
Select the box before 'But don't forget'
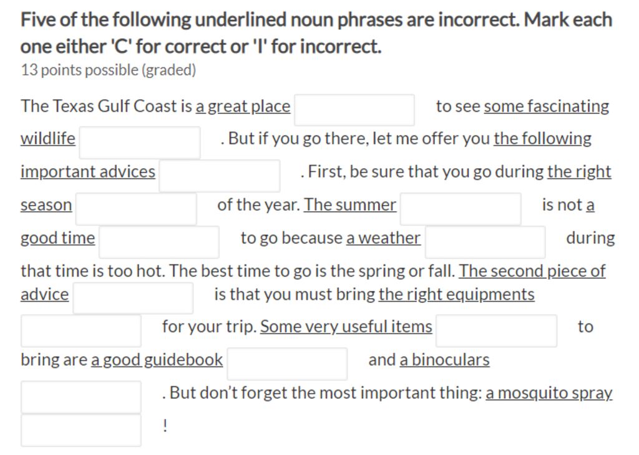(x=81, y=397)
